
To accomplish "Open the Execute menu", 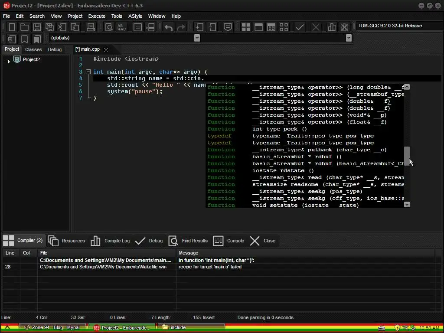I will (x=97, y=16).
